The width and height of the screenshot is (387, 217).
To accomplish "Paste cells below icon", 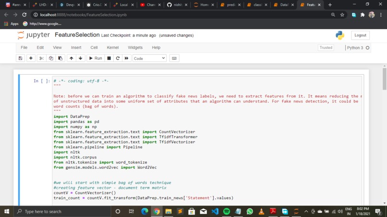I will tap(60, 58).
